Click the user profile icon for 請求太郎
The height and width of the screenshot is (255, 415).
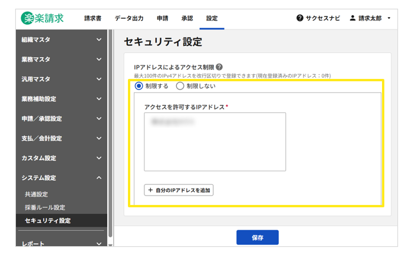click(x=353, y=18)
